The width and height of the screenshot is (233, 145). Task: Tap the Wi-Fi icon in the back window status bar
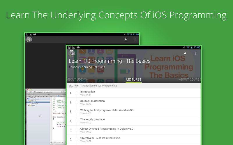[128, 34]
